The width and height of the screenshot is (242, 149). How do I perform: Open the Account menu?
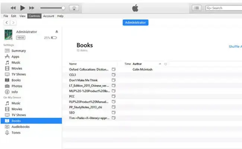(49, 16)
